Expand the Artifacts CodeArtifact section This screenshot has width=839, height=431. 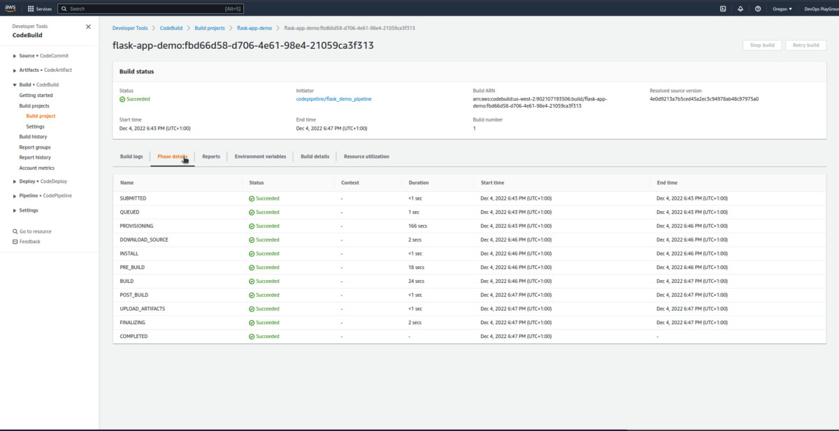[15, 71]
